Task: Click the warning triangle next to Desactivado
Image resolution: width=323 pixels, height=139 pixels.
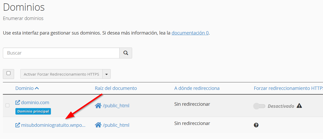Action: click(299, 106)
